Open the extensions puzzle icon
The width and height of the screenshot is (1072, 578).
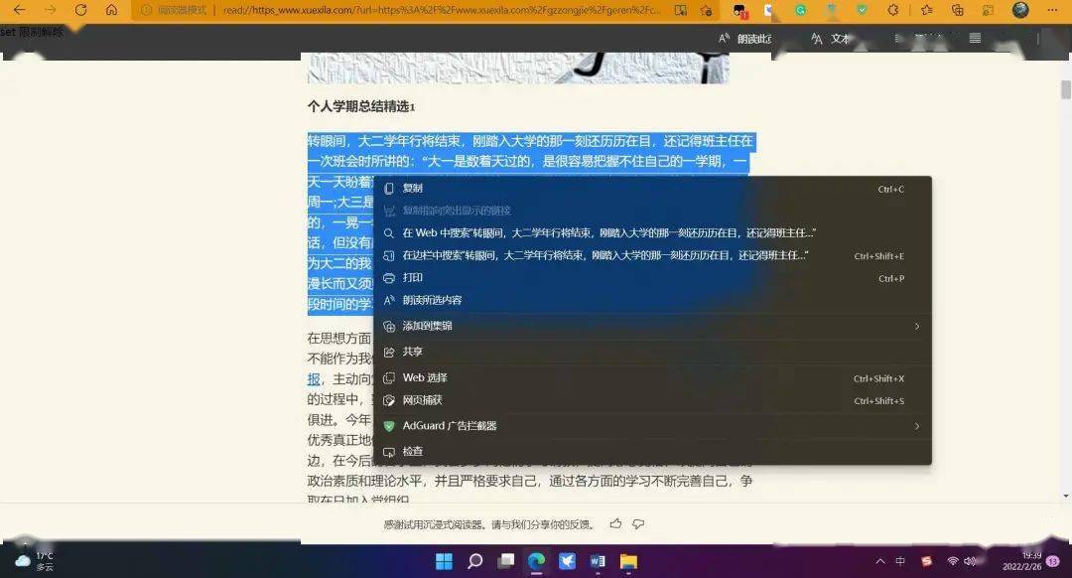point(893,10)
